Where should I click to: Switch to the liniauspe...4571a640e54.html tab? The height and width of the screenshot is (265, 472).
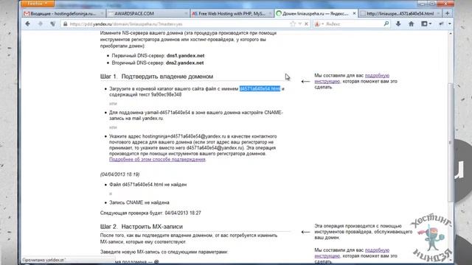point(400,13)
